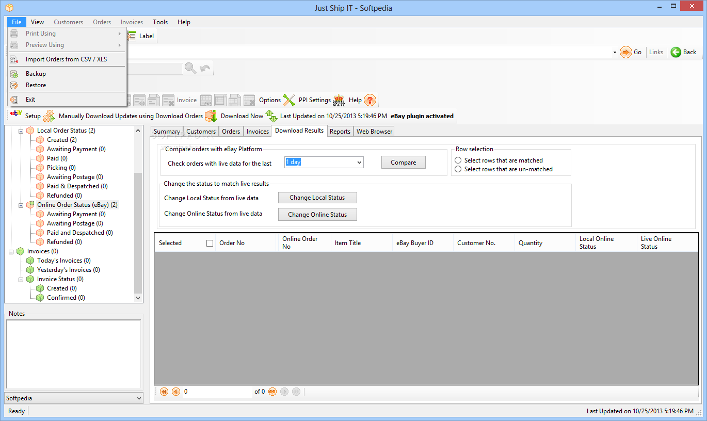707x421 pixels.
Task: Choose Import Orders from CSV / XLS
Action: 67,59
